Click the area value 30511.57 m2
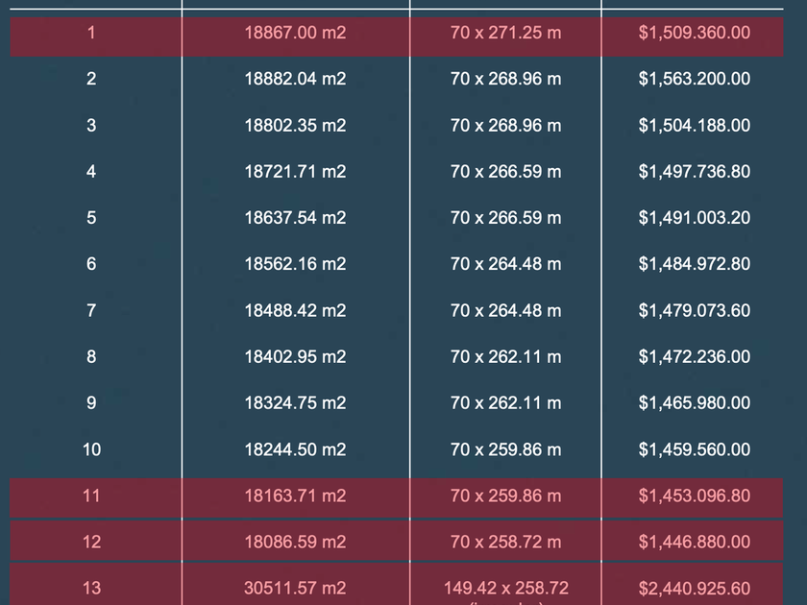This screenshot has width=807, height=605. click(x=295, y=588)
